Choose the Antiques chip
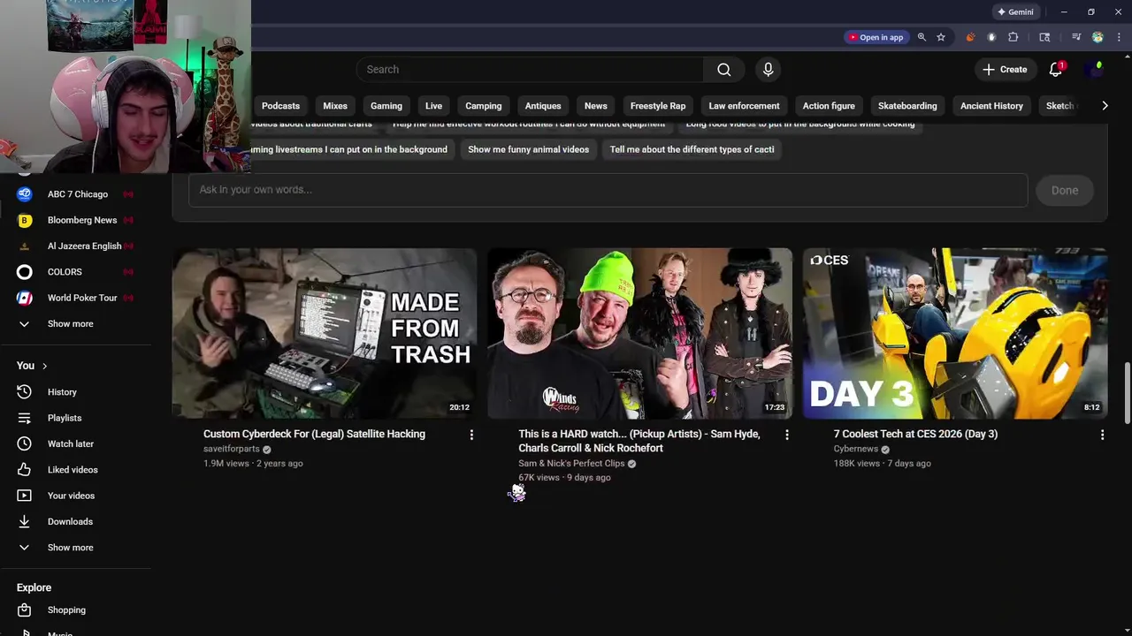Screen dimensions: 1132x636 tap(543, 106)
